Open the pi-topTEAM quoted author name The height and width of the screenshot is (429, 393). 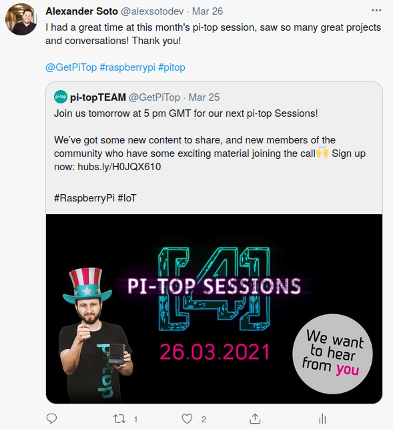tap(98, 97)
